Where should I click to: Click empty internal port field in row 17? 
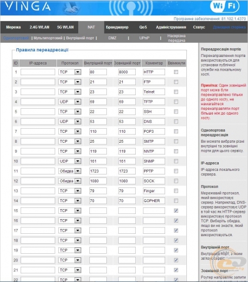tap(98, 230)
